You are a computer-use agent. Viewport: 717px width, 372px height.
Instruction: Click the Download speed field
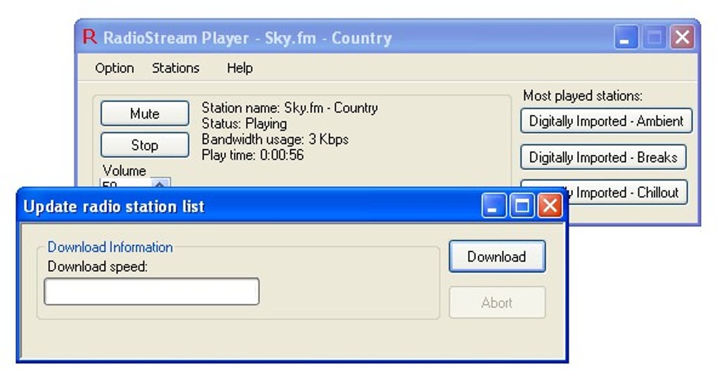151,291
